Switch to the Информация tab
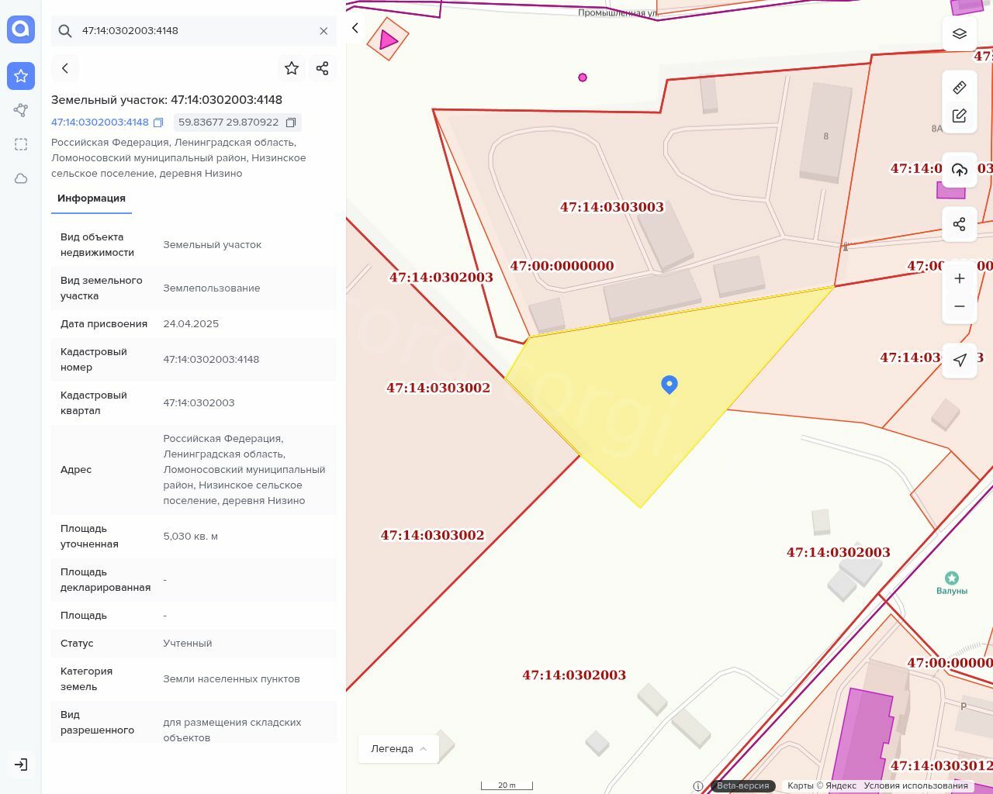 click(92, 198)
